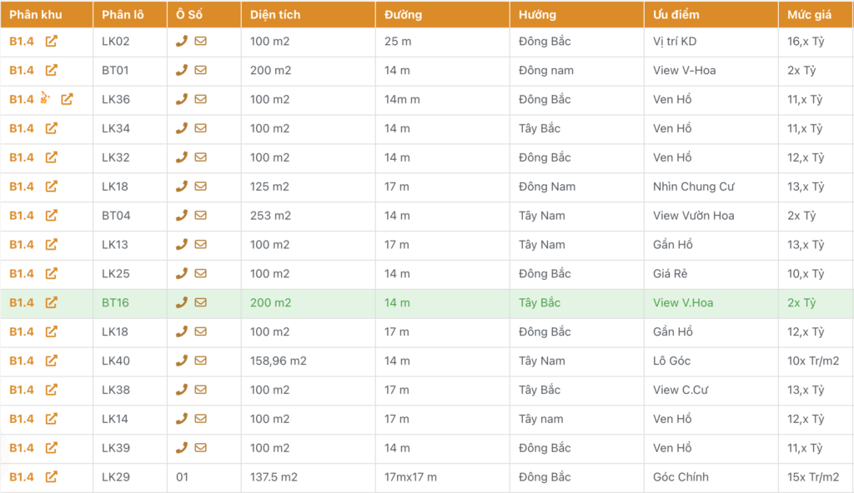Click the envelope icon in the LK13 row
Screen dimensions: 854x493
point(201,245)
